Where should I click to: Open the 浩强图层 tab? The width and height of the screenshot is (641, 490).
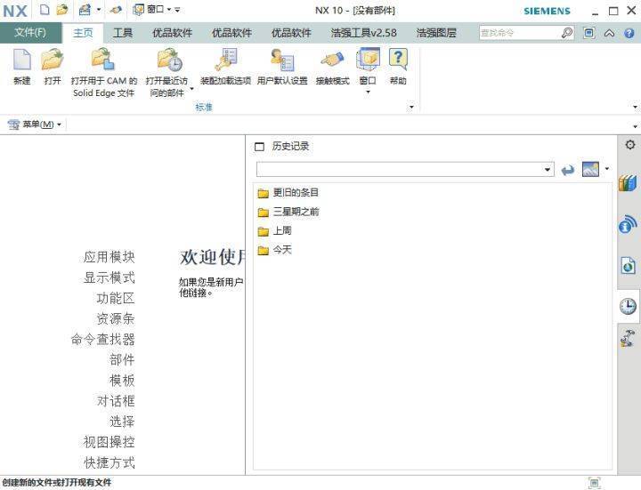coord(435,33)
